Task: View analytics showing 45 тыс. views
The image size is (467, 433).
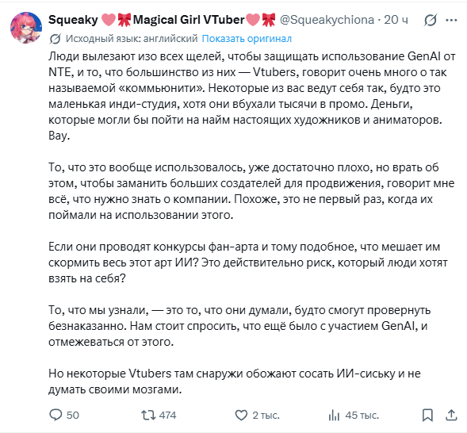Action: (x=334, y=415)
